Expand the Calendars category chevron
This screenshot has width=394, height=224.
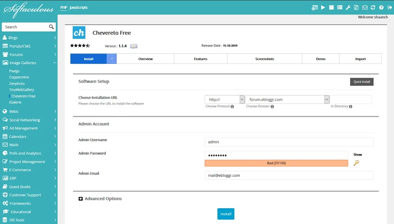pyautogui.click(x=55, y=136)
